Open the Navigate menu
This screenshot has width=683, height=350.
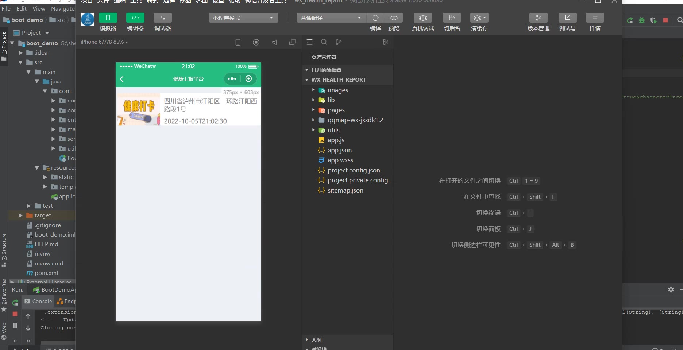pyautogui.click(x=63, y=8)
